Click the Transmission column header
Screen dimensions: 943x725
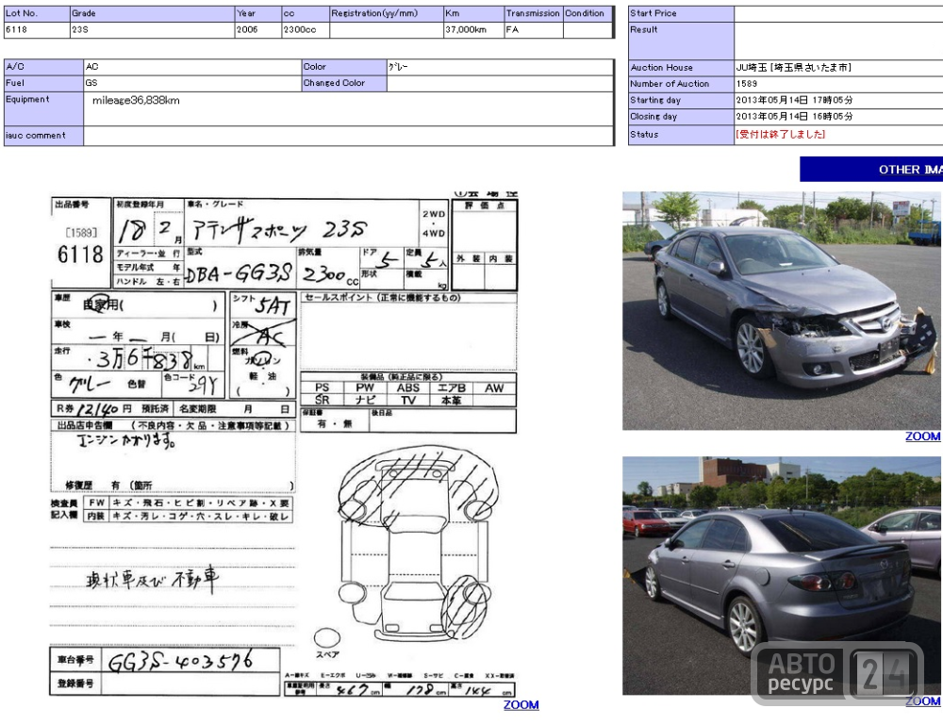[534, 13]
